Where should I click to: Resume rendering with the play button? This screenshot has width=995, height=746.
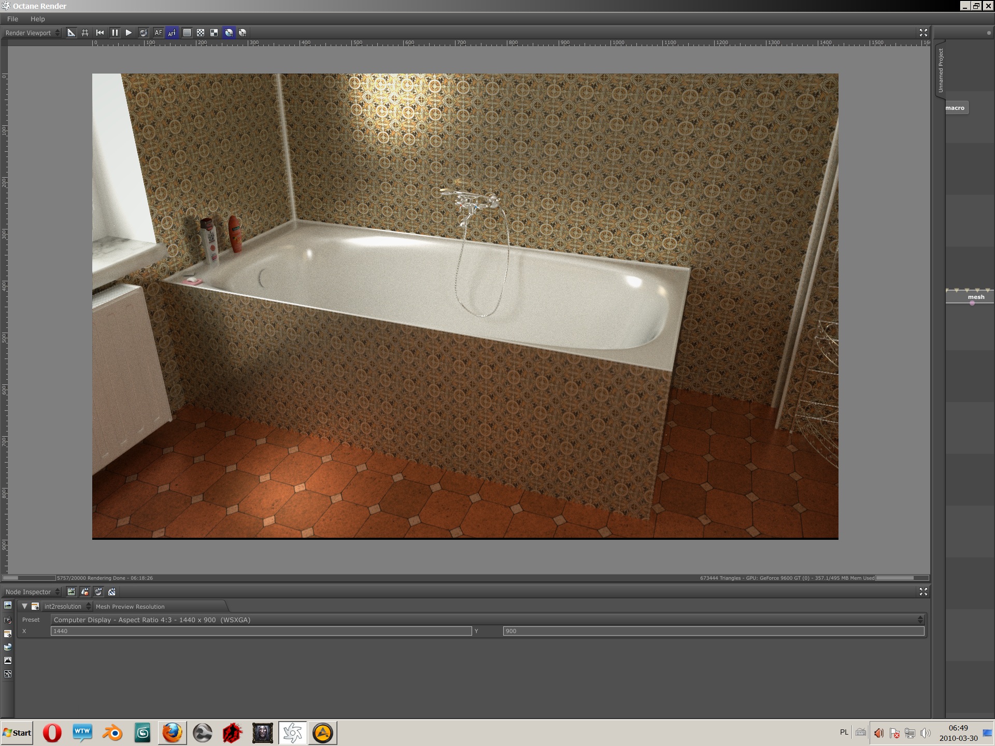pyautogui.click(x=129, y=33)
